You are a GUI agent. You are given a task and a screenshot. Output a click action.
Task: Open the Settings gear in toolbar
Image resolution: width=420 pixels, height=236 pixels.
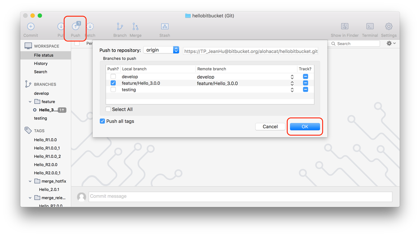tap(389, 26)
